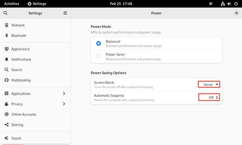Click the Network icon in sidebar
This screenshot has height=145, width=242.
[x=7, y=25]
